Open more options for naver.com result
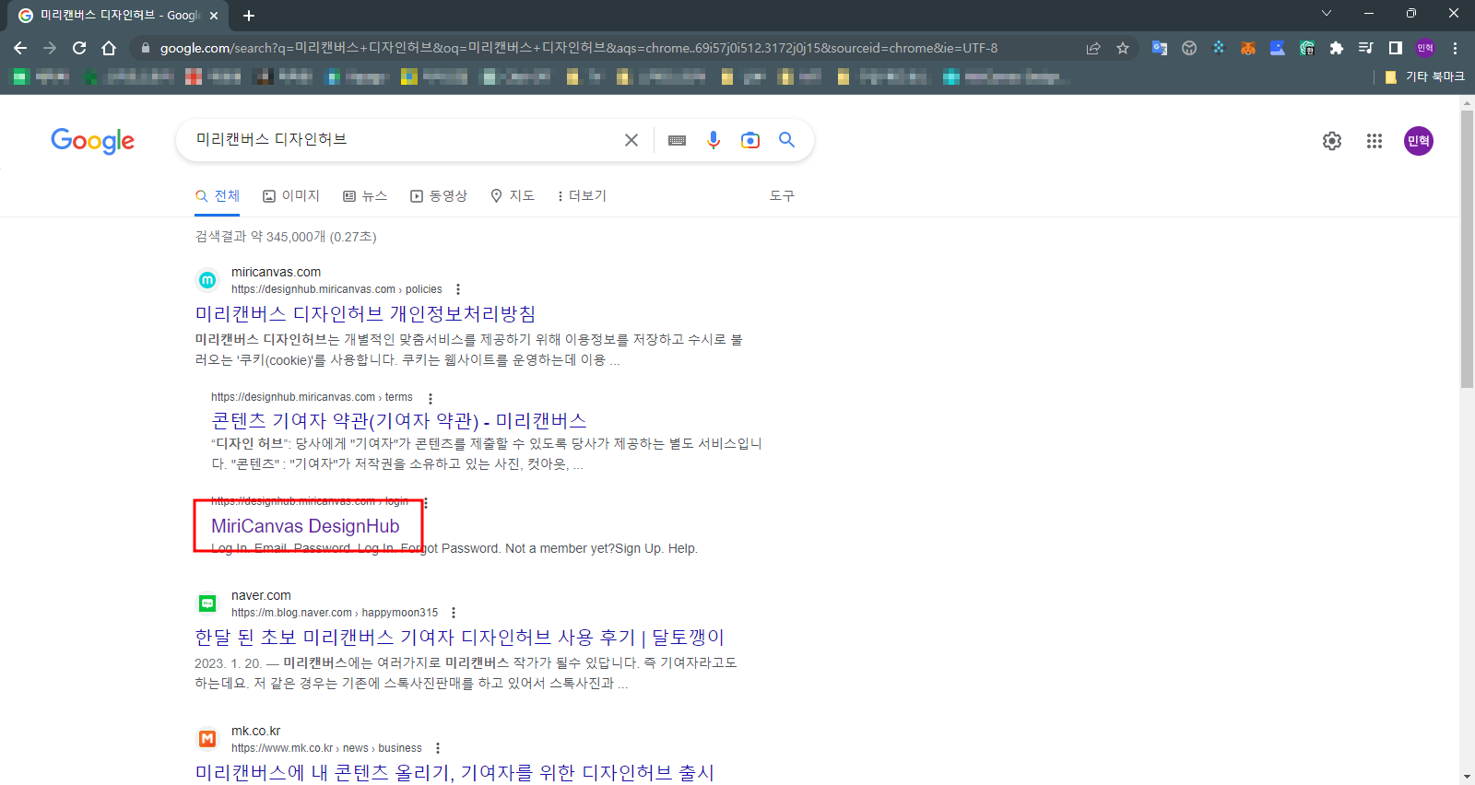Image resolution: width=1475 pixels, height=785 pixels. [453, 613]
